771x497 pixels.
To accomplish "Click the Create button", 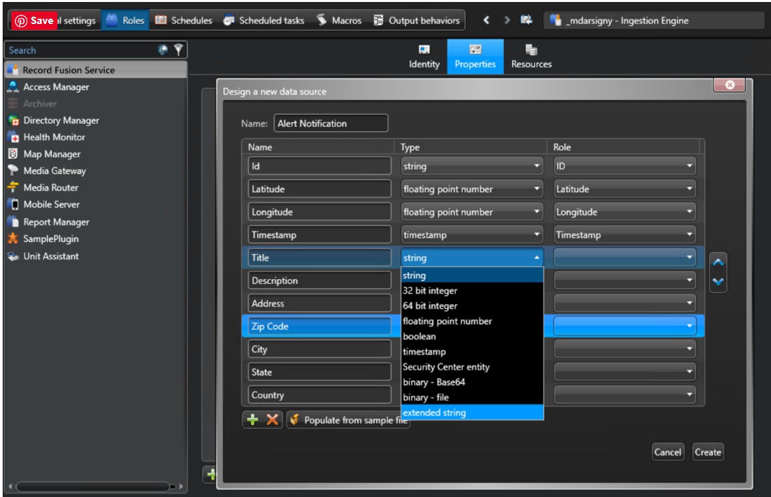I will pos(708,452).
